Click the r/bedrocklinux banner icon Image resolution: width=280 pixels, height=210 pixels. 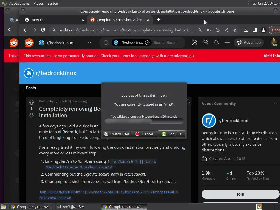[28, 73]
